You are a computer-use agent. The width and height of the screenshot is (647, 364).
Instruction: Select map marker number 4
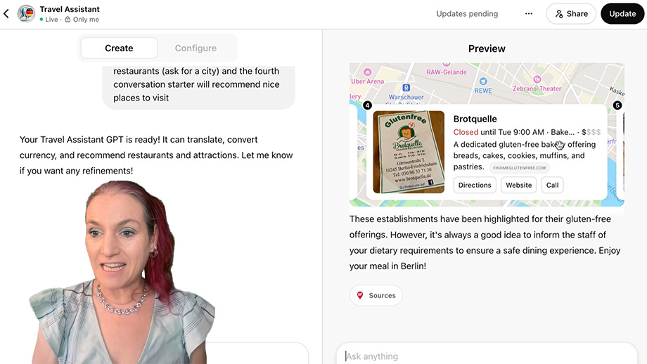[x=367, y=105]
